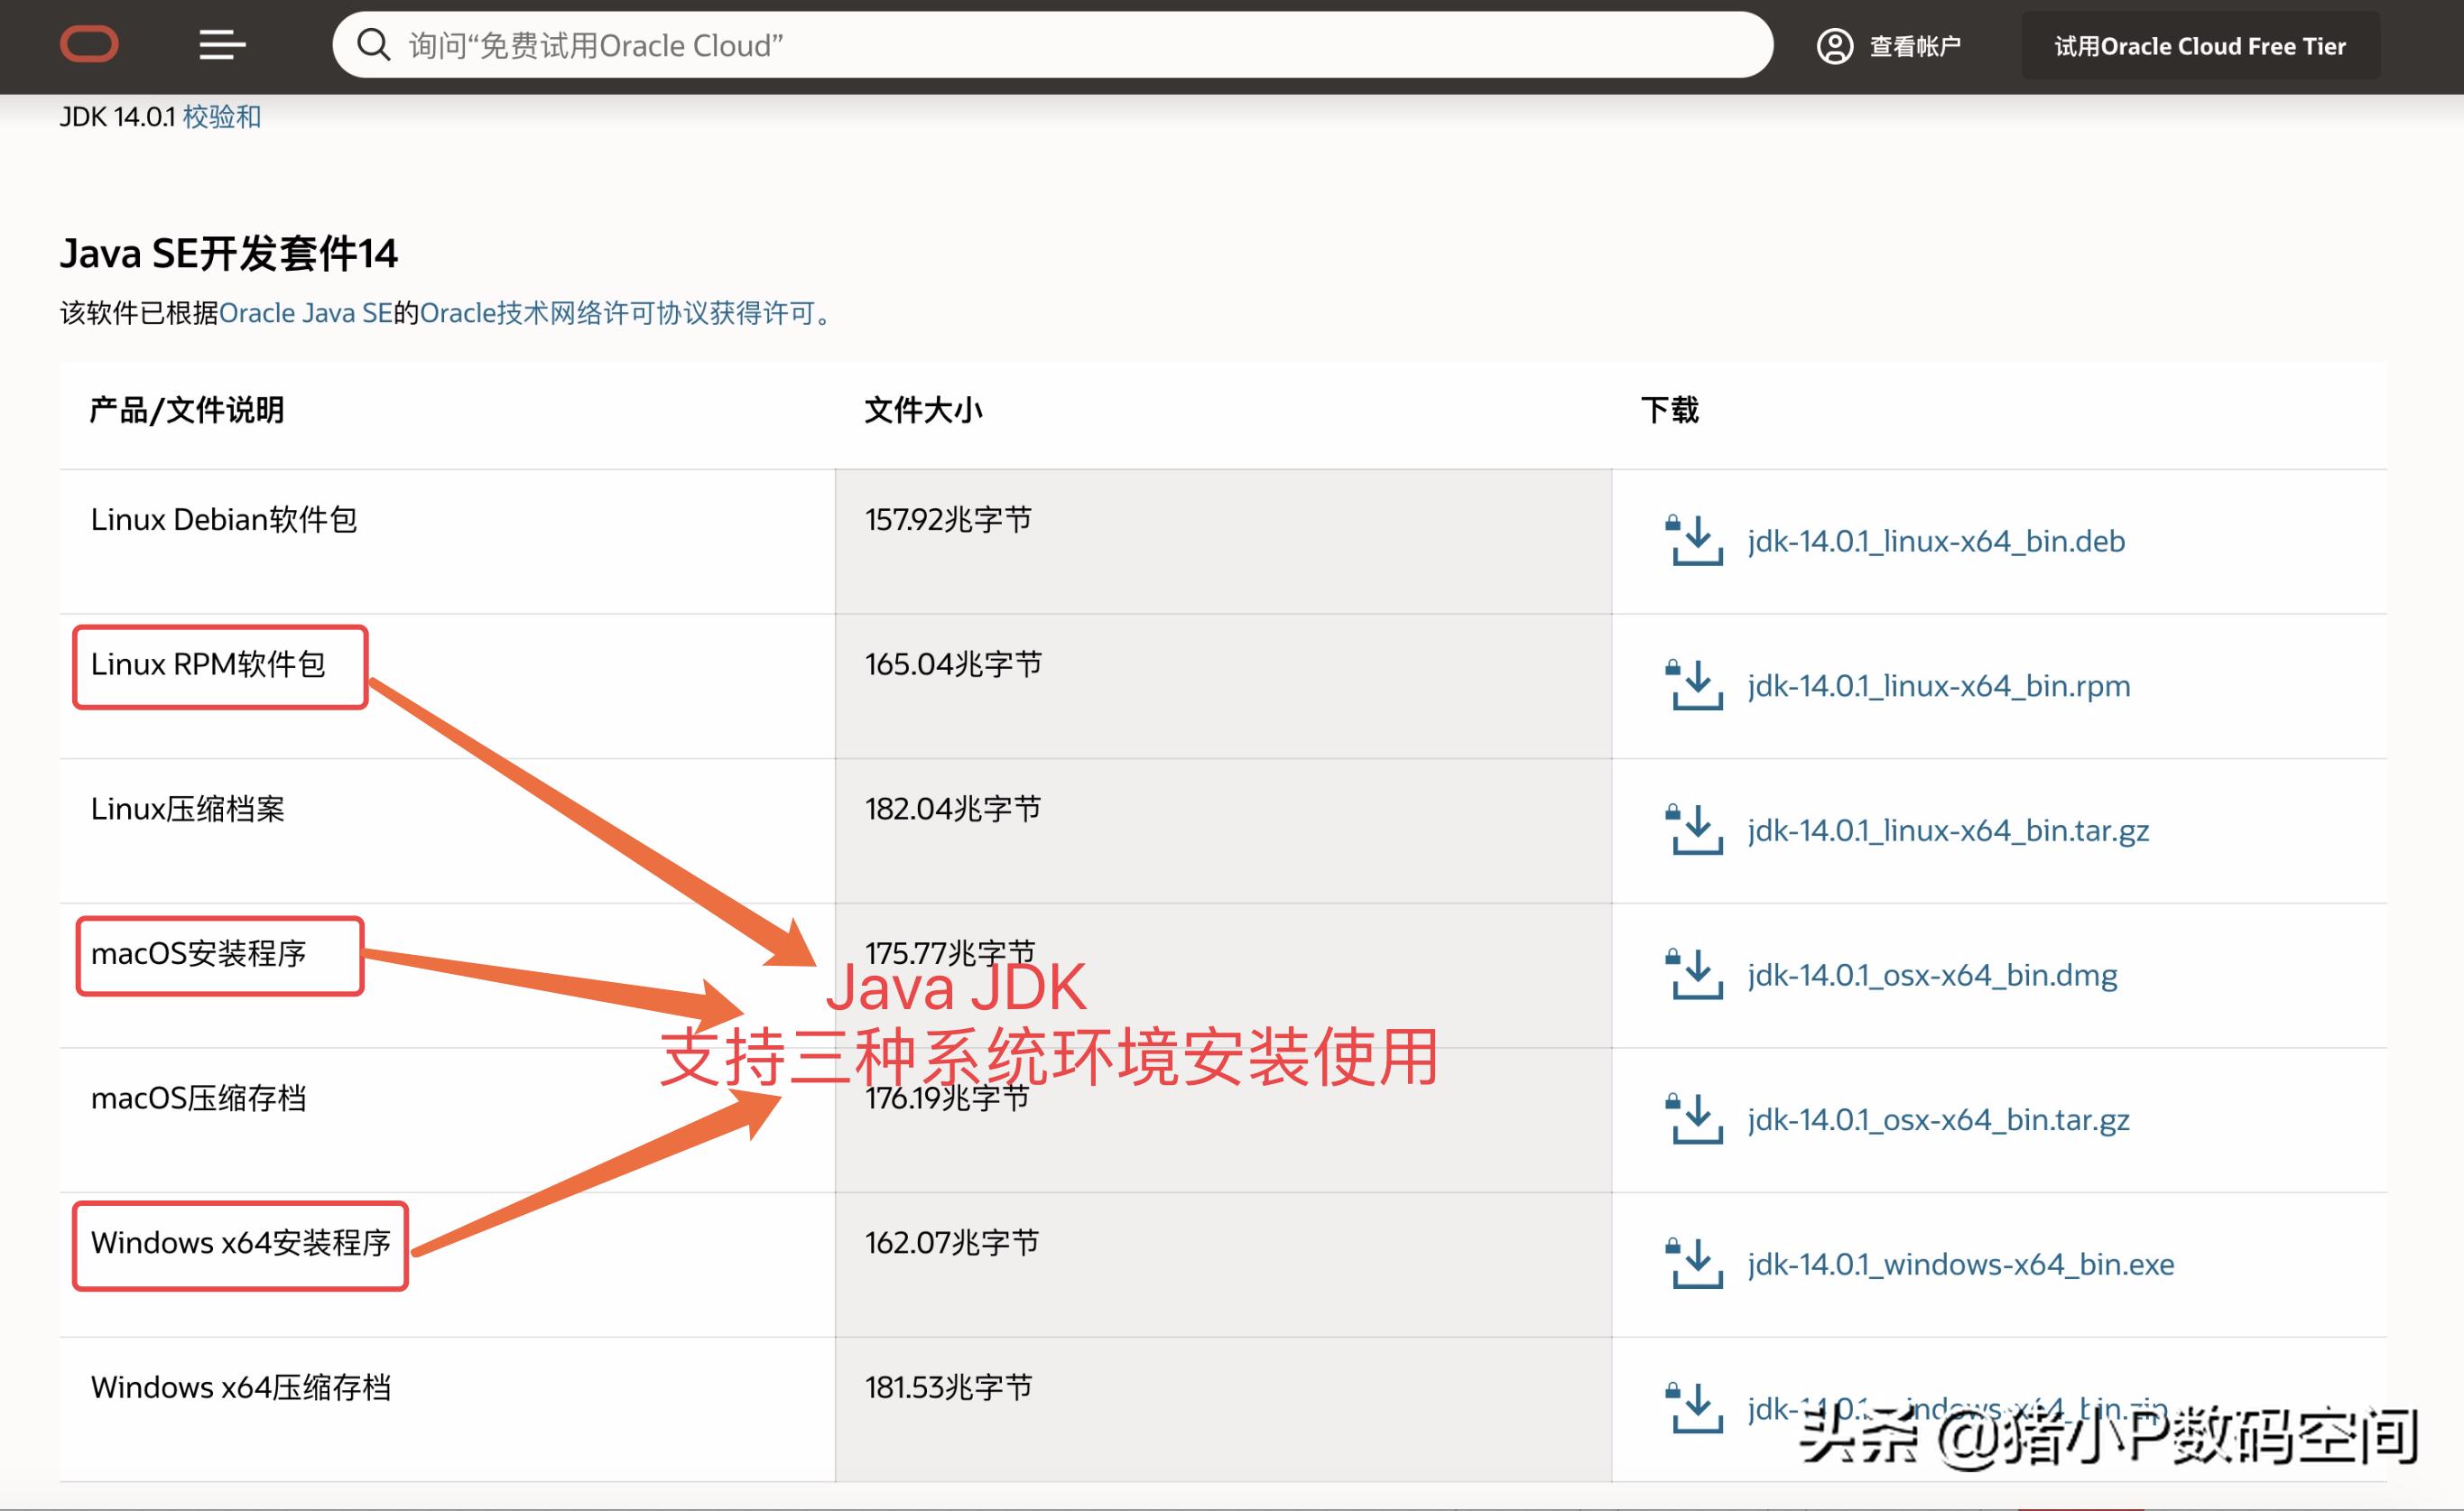This screenshot has width=2464, height=1511.
Task: Click the download icon for jdk-14.0.1_osx-x64_bin.dmg
Action: click(x=1697, y=974)
